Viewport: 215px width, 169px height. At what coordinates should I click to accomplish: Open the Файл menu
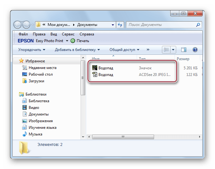click(x=23, y=34)
